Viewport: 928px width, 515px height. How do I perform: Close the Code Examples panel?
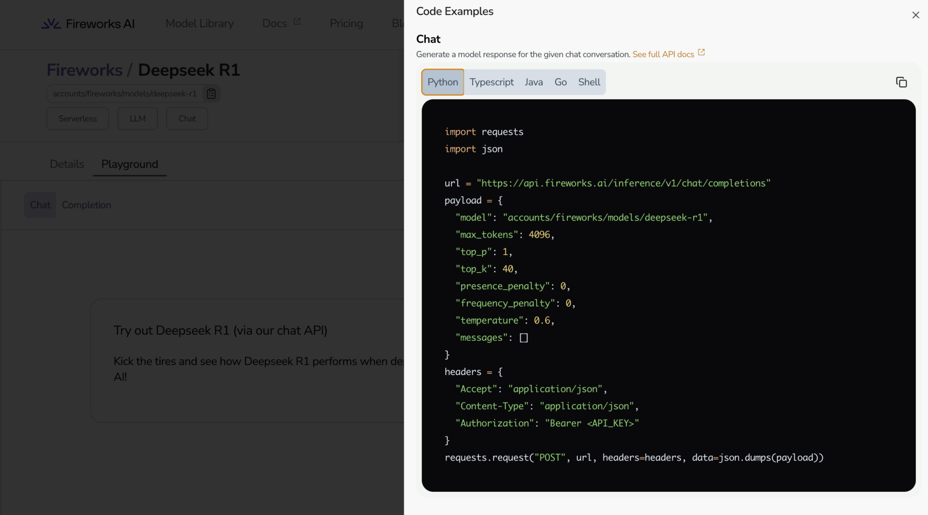(x=915, y=15)
